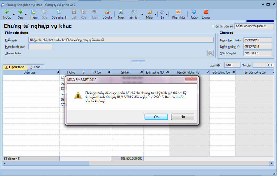Click the Số chứng từ NVK00051 field
The width and height of the screenshot is (277, 176).
pyautogui.click(x=258, y=53)
